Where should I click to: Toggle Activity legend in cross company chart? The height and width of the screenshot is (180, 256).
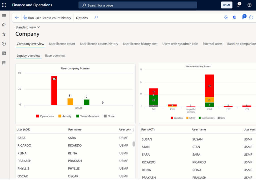191,118
